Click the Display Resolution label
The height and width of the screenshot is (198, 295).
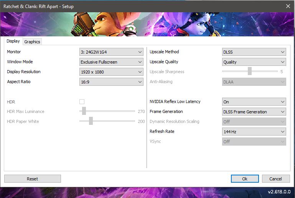24,72
